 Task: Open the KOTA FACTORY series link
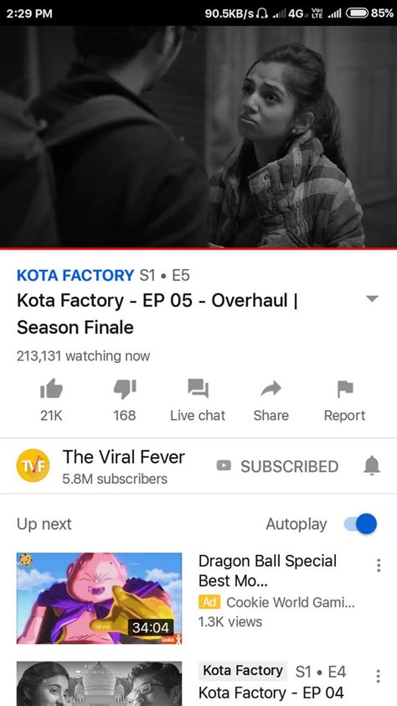[75, 275]
